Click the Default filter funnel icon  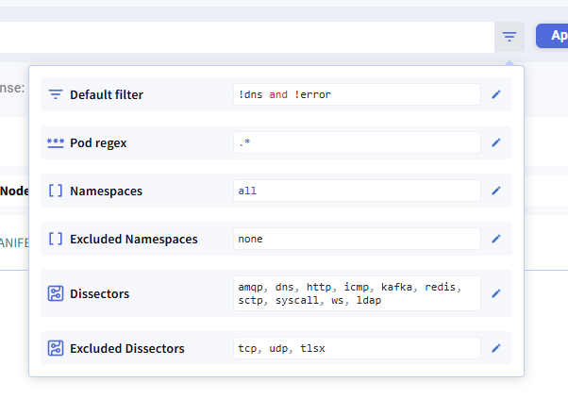pos(56,94)
